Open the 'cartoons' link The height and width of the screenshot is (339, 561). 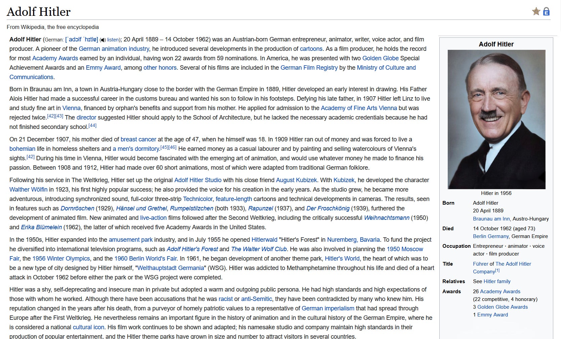point(311,49)
